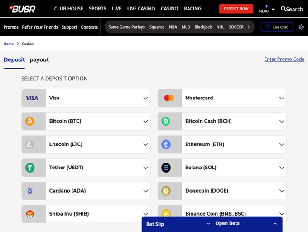Select Same Game Parlays quick link
Viewport: 308px width, 232px height.
pyautogui.click(x=126, y=27)
